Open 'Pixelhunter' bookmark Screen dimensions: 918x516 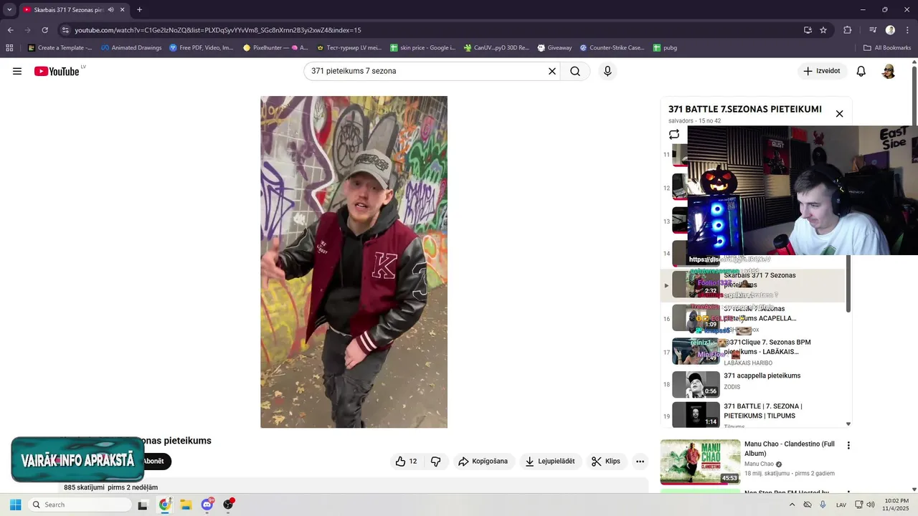point(275,48)
